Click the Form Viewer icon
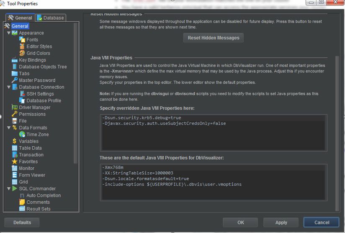 (x=15, y=175)
